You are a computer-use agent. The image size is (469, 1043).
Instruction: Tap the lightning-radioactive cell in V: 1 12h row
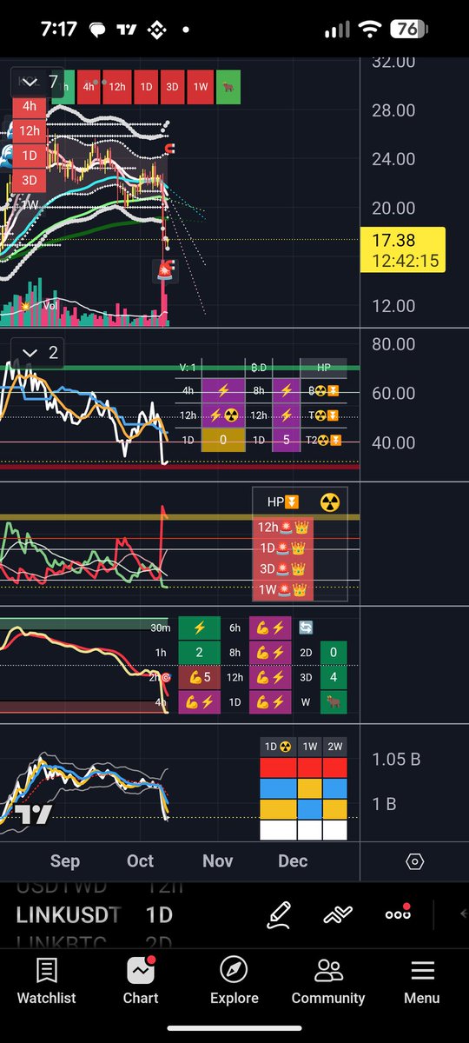[222, 415]
